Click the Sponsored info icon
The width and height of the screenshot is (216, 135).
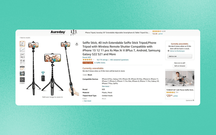coord(193,101)
